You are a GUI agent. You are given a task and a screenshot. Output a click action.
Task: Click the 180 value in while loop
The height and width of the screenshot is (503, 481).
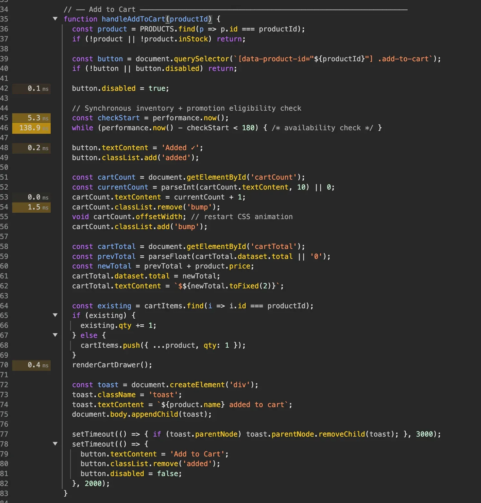click(248, 128)
